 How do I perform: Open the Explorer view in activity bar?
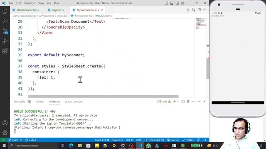coord(5,11)
